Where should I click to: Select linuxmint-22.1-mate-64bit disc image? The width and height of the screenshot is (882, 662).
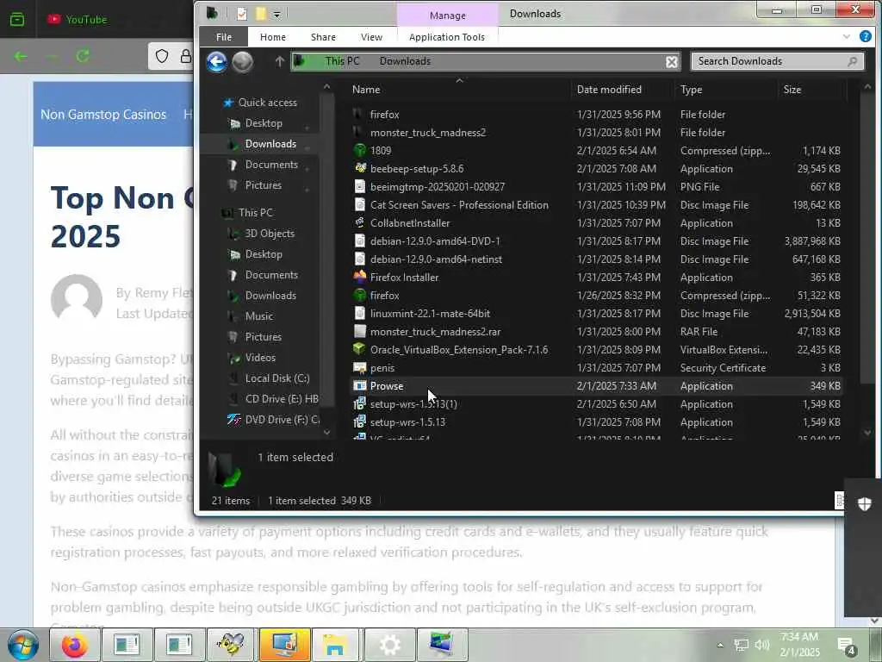[430, 314]
